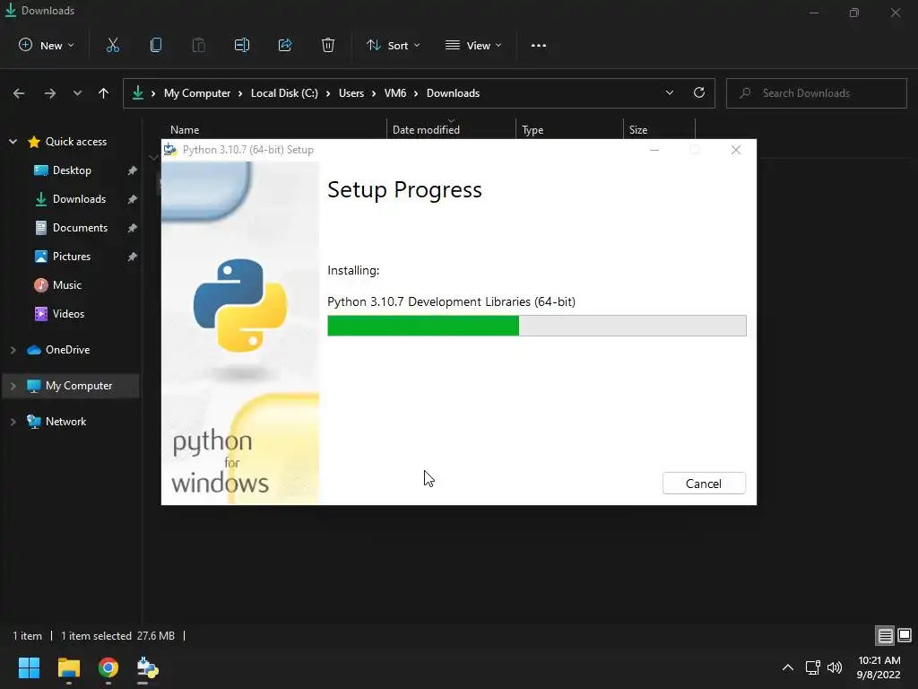Click Downloads breadcrumb in address bar

coord(453,93)
